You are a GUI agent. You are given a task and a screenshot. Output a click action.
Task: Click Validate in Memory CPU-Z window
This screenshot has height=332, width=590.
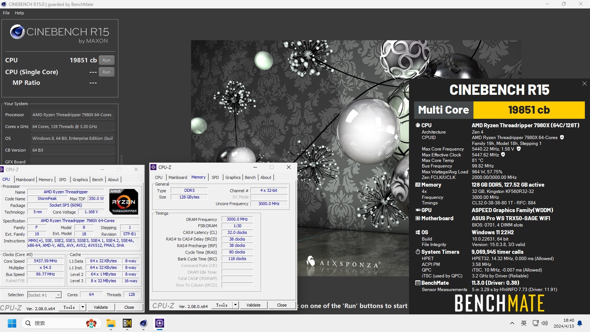pyautogui.click(x=253, y=305)
